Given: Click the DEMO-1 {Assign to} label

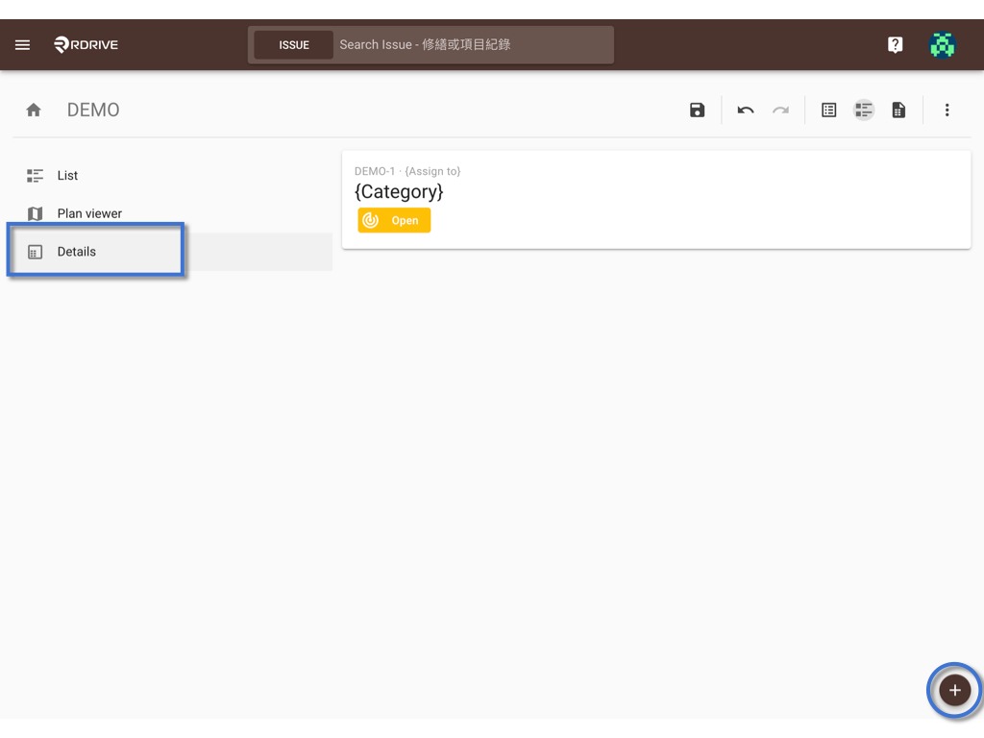Looking at the screenshot, I should tap(407, 171).
